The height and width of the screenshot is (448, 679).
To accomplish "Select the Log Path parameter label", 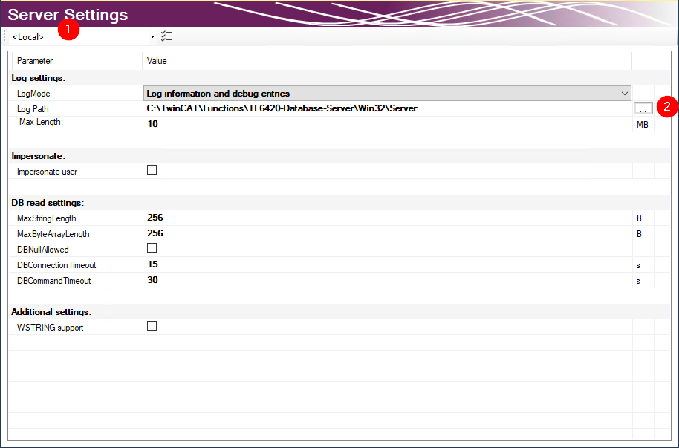I will (x=33, y=109).
